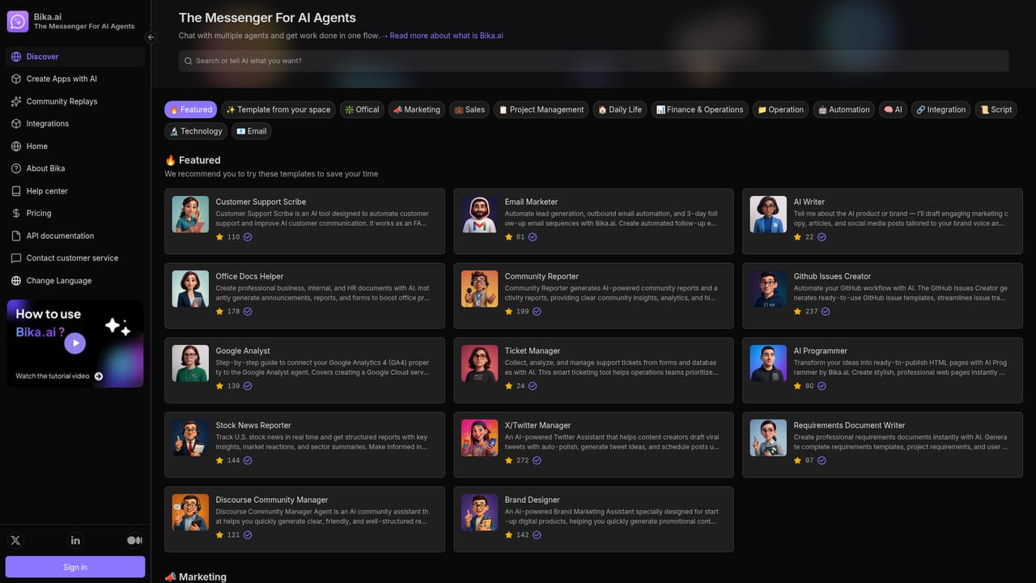Click the Brand Designer card title
This screenshot has height=583, width=1036.
click(x=532, y=500)
